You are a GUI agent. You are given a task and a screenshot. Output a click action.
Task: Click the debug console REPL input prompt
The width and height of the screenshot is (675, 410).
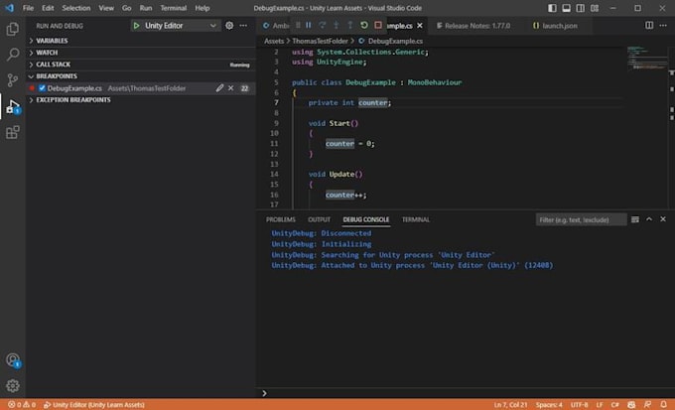pos(465,393)
